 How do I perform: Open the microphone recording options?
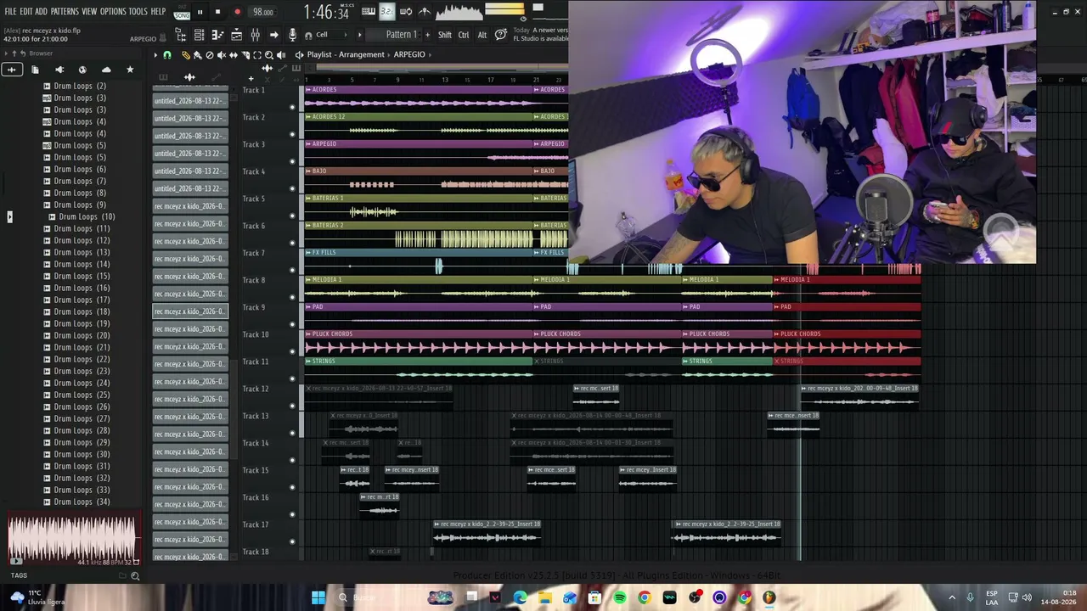292,35
